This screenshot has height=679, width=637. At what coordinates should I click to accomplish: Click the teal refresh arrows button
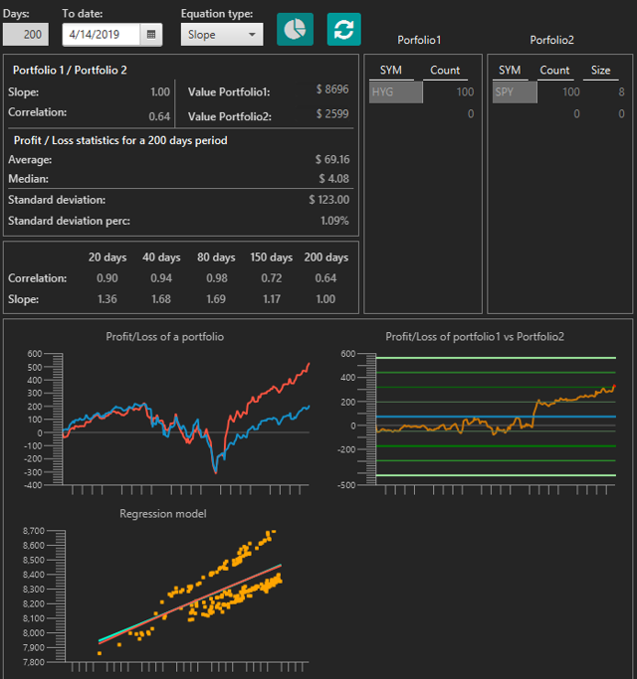[x=343, y=30]
